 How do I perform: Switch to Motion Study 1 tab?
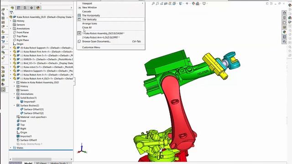(59, 163)
